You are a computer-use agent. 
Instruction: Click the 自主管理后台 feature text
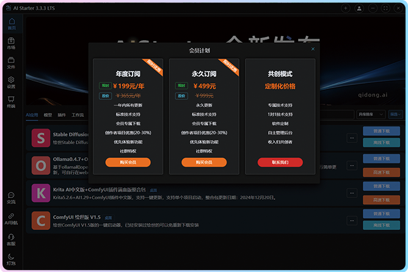pos(280,133)
